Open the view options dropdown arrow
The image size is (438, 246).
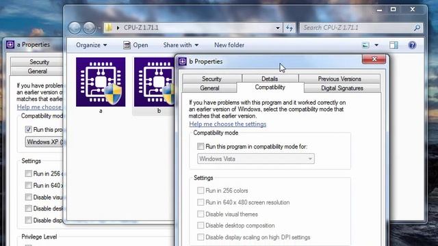click(x=376, y=45)
